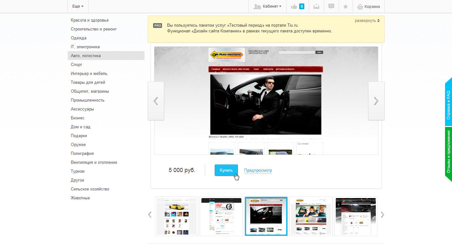Move thumbnail strip to the left
The width and height of the screenshot is (452, 246).
click(150, 215)
